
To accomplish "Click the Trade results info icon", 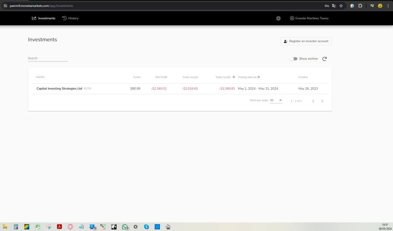I will pos(233,77).
